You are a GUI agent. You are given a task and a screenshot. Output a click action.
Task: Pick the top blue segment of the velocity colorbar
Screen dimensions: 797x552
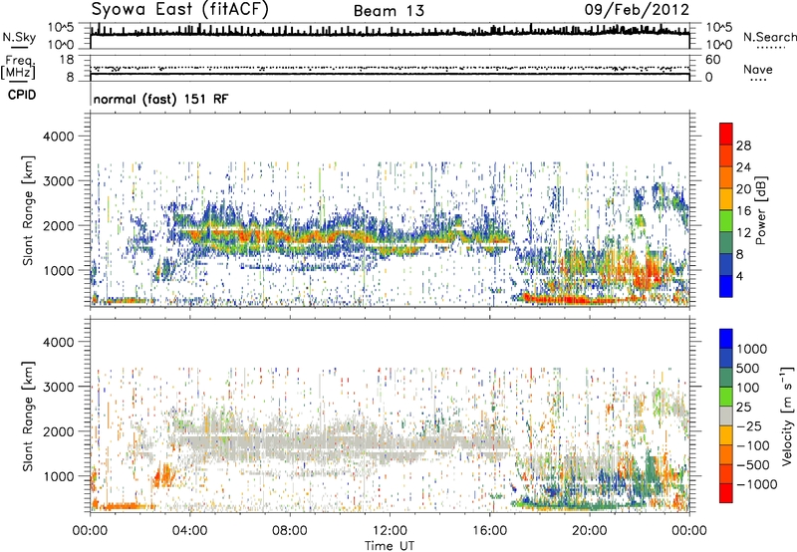coord(726,339)
